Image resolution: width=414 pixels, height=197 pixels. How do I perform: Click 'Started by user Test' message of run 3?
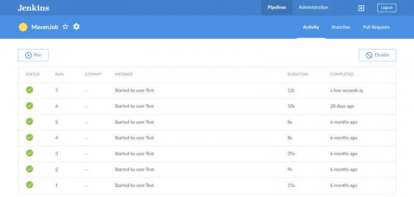pyautogui.click(x=134, y=154)
